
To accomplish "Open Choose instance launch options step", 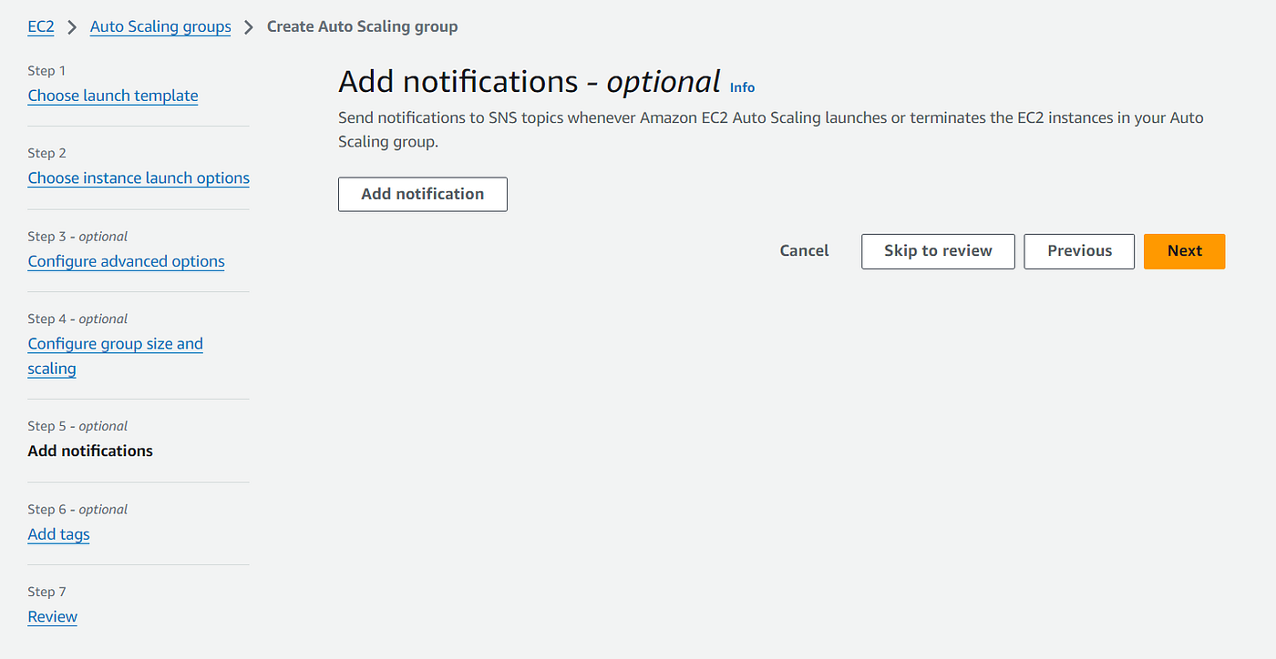I will click(x=139, y=178).
